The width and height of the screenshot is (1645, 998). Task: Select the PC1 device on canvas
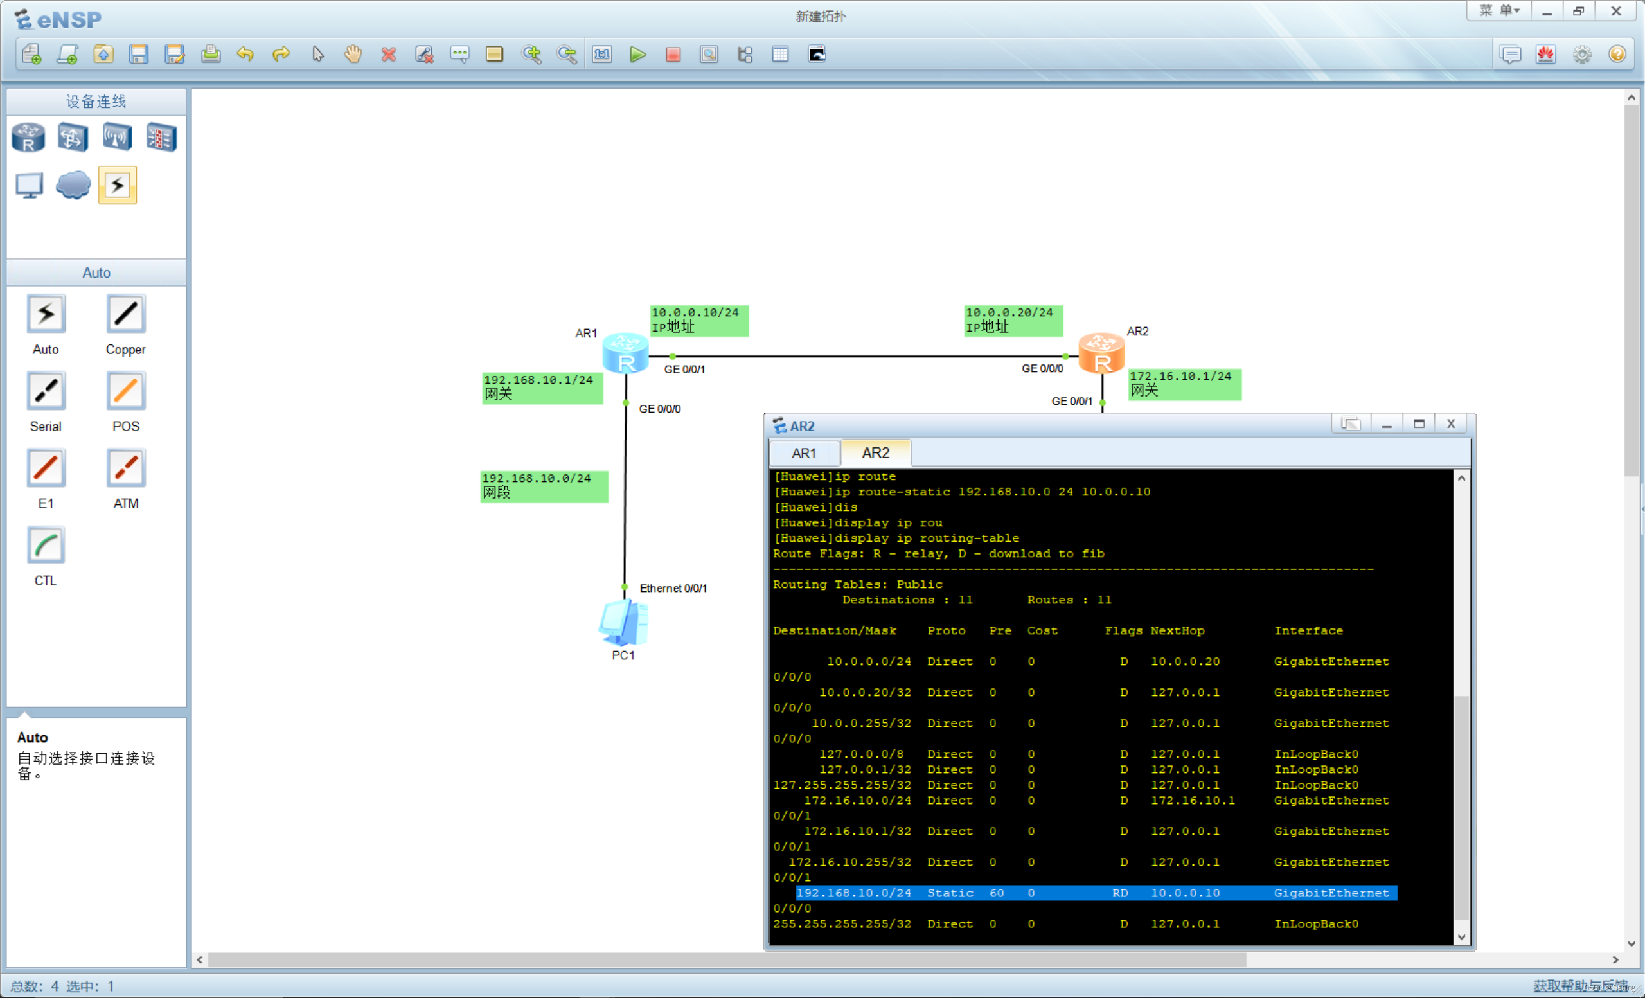coord(623,622)
